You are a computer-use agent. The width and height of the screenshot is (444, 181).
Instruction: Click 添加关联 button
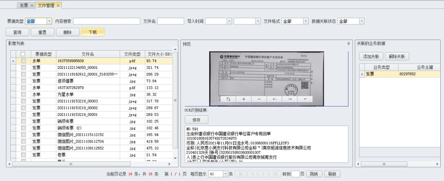point(370,57)
